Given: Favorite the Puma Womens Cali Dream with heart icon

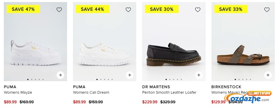Looking at the screenshot, I should coord(128,10).
